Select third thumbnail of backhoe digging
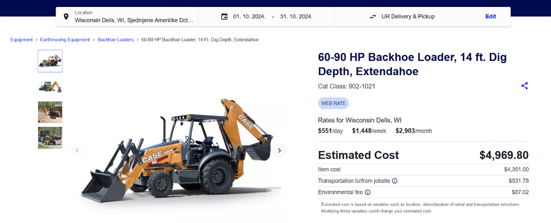 point(50,112)
